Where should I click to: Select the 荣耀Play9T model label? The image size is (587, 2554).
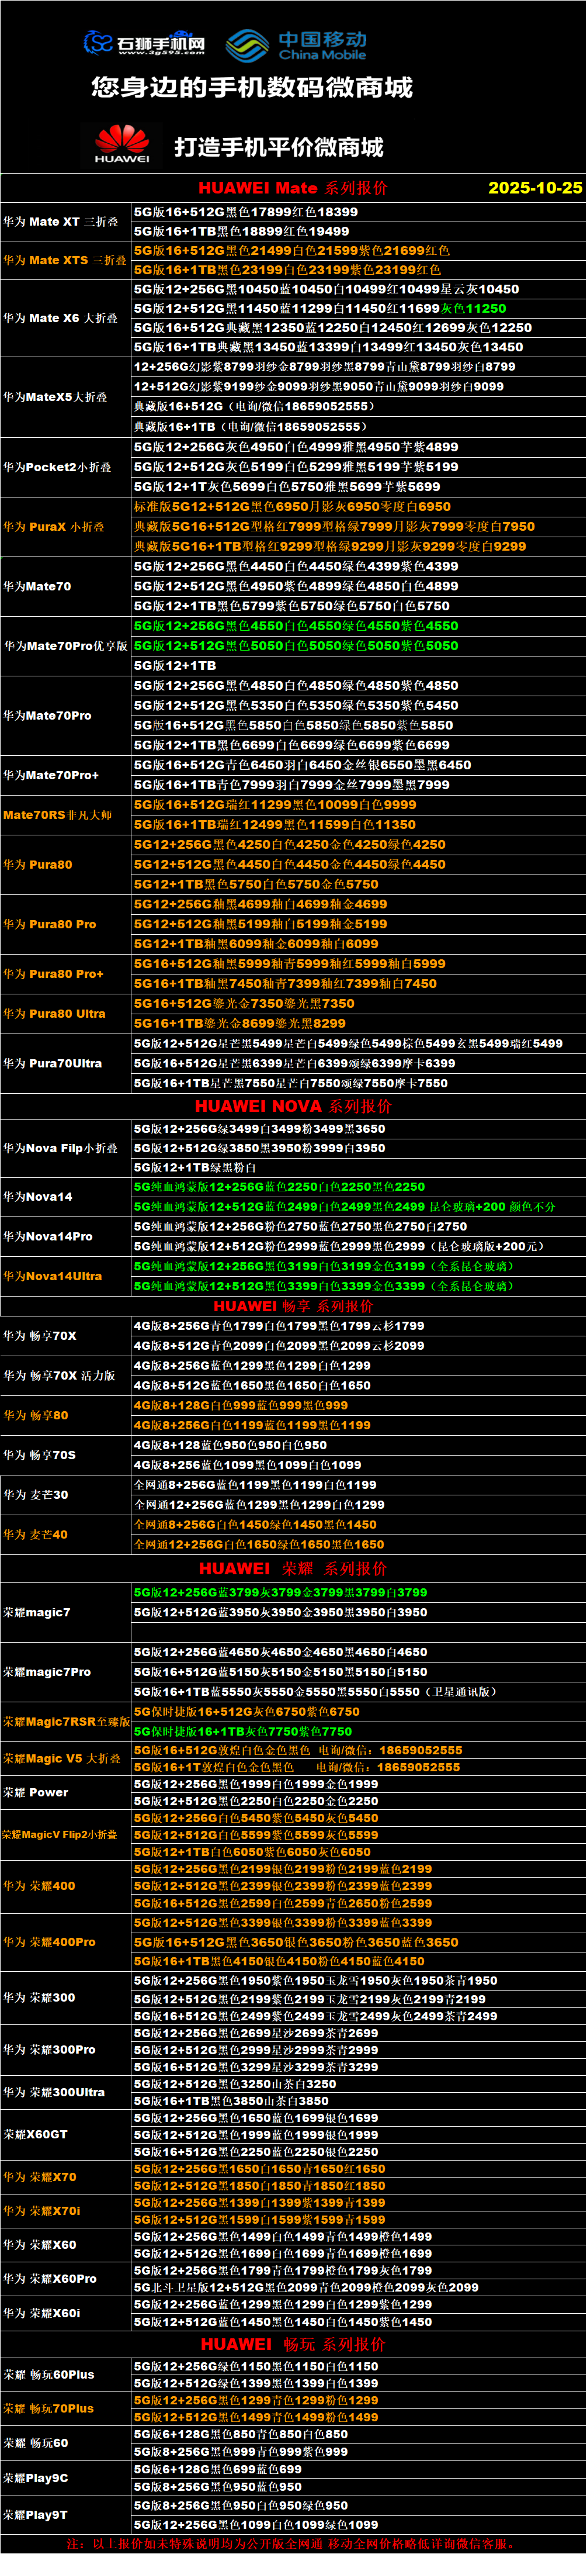tap(36, 2514)
